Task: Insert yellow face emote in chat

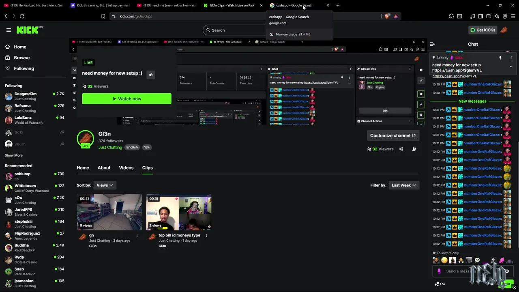Action: click(444, 260)
